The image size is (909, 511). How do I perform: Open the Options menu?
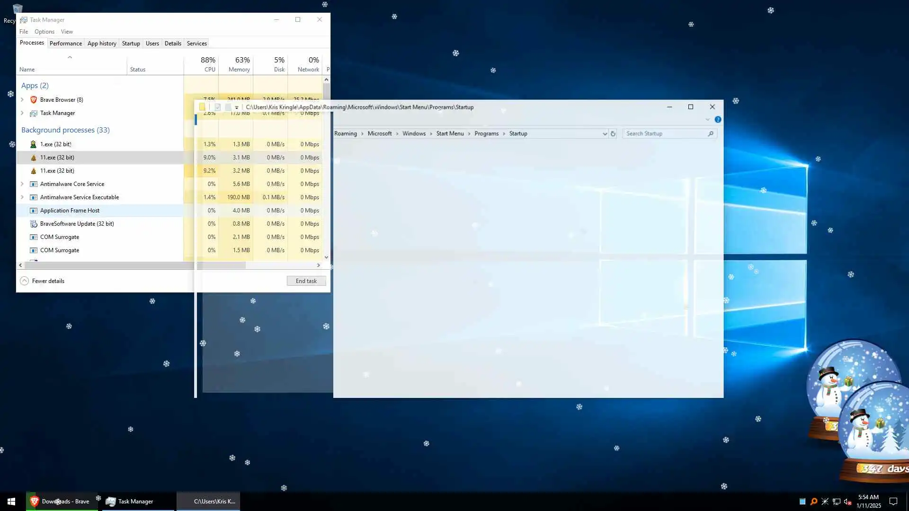pos(44,32)
